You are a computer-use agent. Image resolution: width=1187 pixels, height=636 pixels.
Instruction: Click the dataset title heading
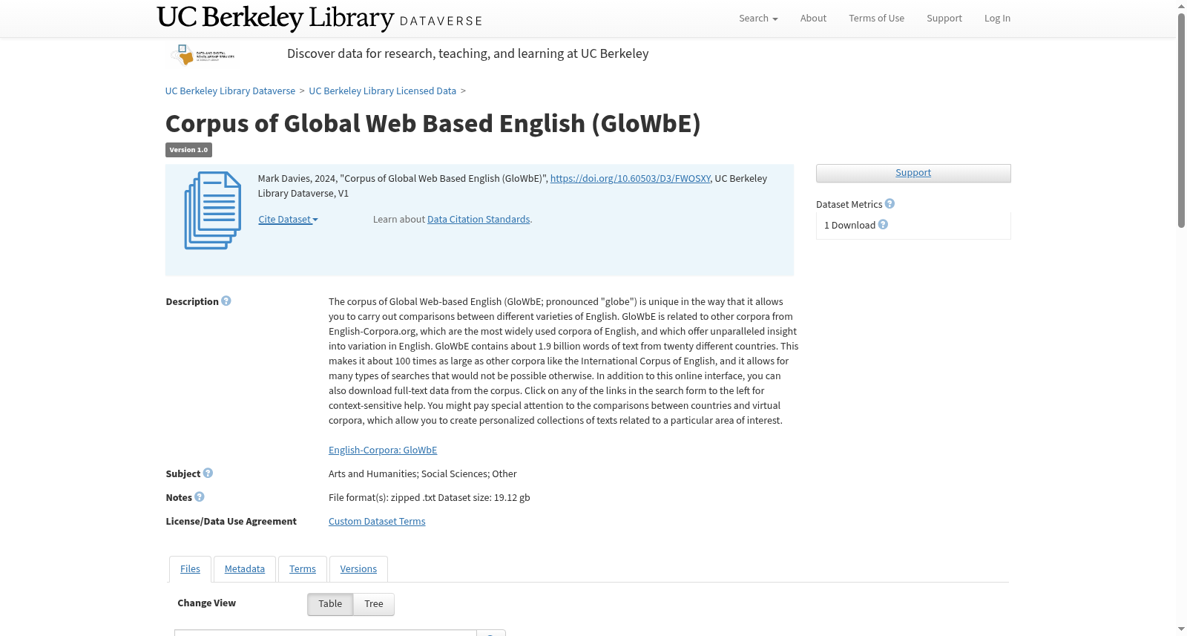pos(433,123)
